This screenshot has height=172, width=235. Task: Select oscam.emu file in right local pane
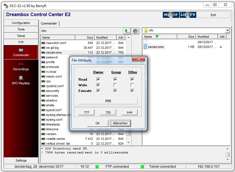pyautogui.click(x=156, y=47)
